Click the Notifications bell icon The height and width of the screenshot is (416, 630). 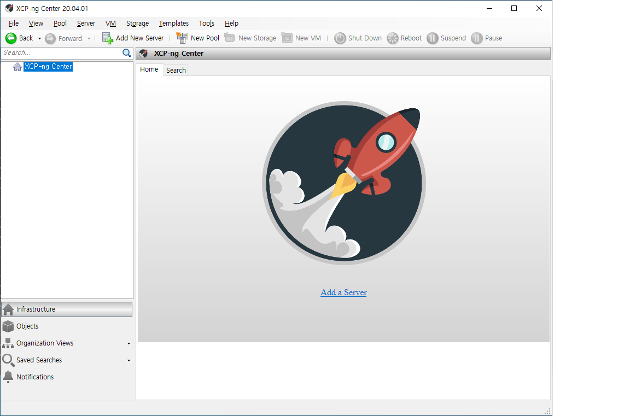(x=8, y=377)
